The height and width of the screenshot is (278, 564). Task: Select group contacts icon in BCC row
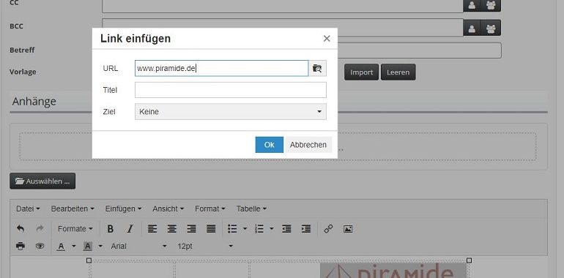491,28
